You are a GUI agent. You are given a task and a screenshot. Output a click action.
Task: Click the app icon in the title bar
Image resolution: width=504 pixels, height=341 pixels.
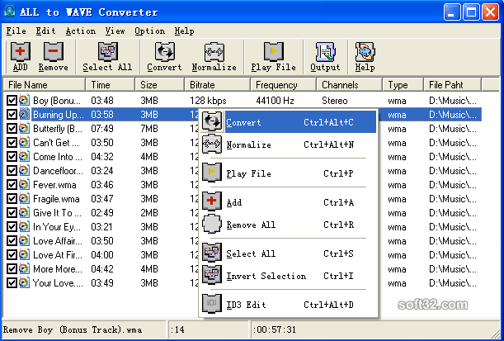coord(9,12)
